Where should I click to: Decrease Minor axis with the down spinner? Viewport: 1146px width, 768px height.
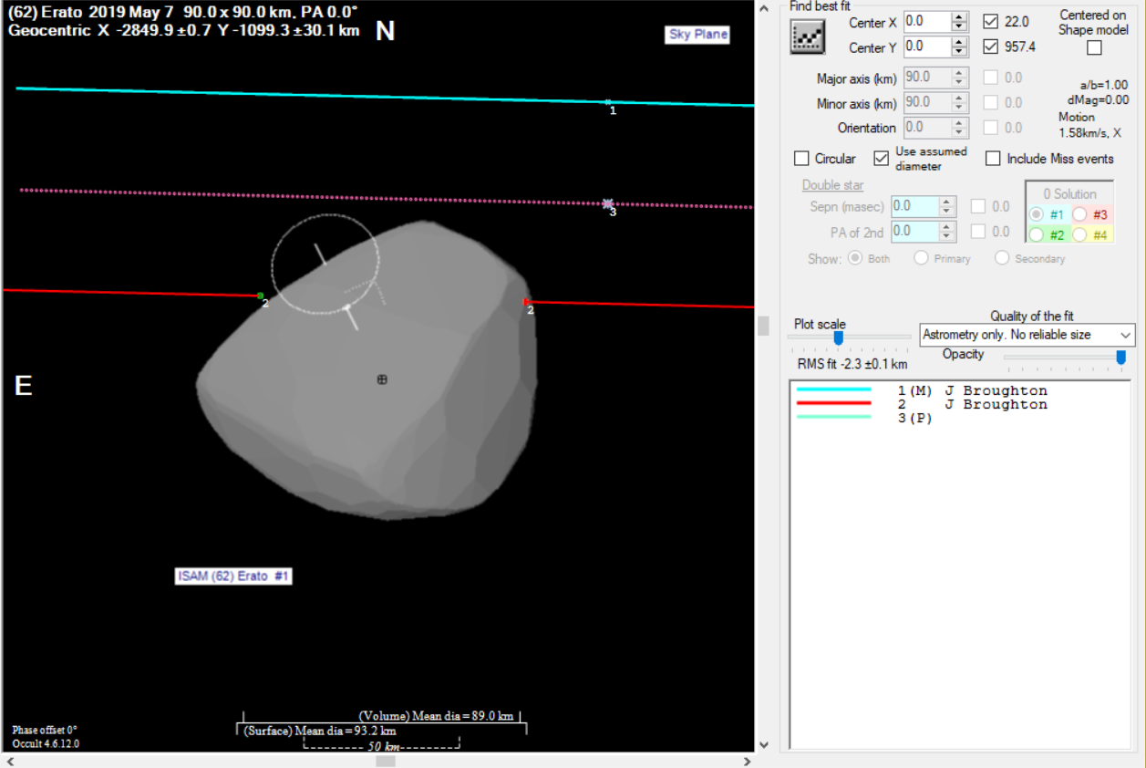pos(959,109)
